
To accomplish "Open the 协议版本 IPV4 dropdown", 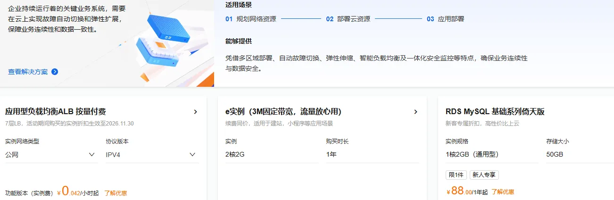I will [152, 155].
